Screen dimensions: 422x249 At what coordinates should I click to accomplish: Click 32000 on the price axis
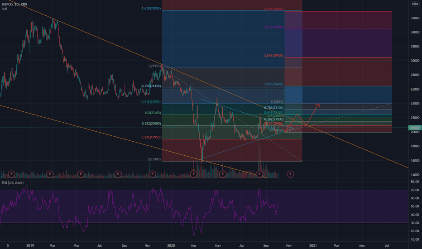[x=415, y=47]
